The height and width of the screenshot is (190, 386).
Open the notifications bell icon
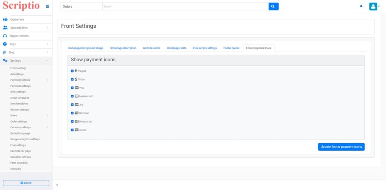tap(361, 7)
